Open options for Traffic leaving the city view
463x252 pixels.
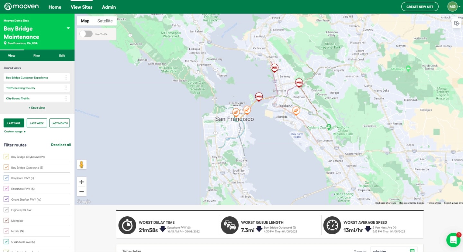point(66,88)
